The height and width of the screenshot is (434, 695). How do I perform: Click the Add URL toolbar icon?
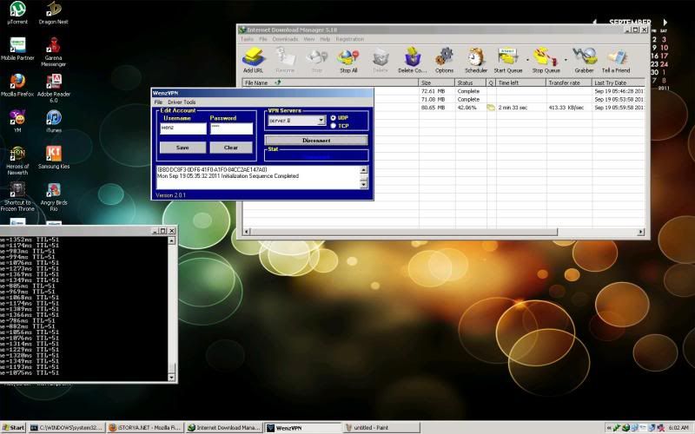tap(253, 58)
